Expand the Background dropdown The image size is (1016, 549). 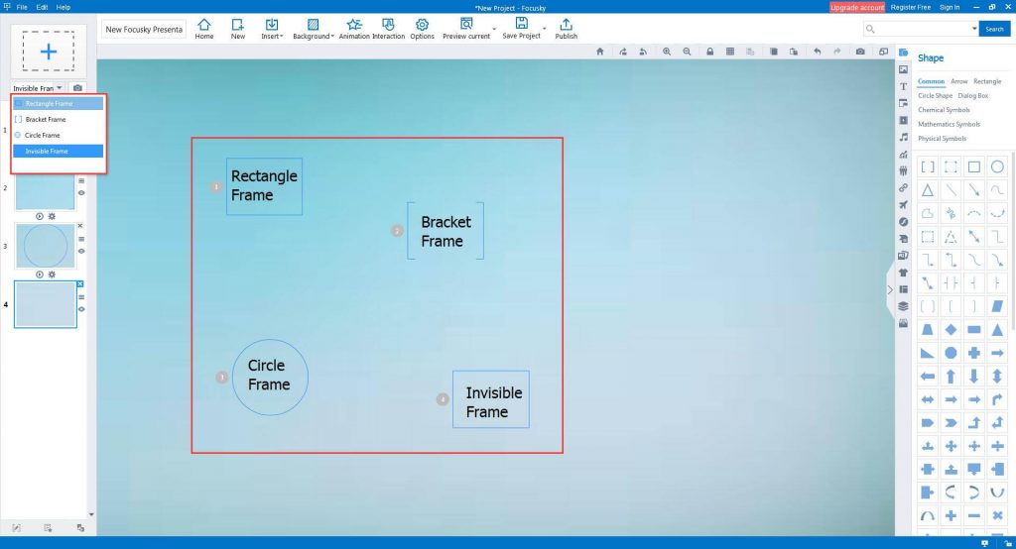(x=313, y=28)
